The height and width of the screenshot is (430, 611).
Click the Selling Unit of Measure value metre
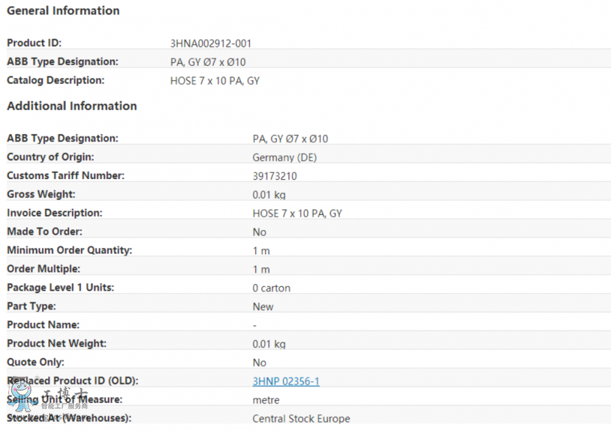coord(265,399)
